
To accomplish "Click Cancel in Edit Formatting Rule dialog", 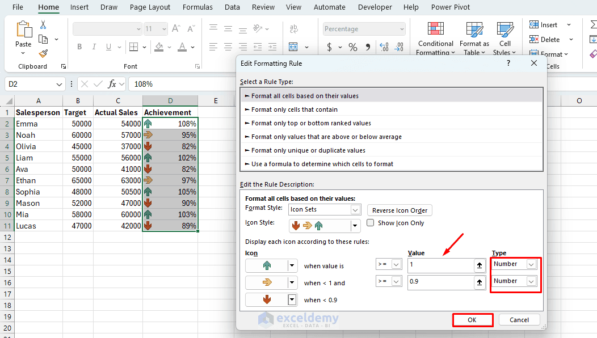I will pos(519,320).
